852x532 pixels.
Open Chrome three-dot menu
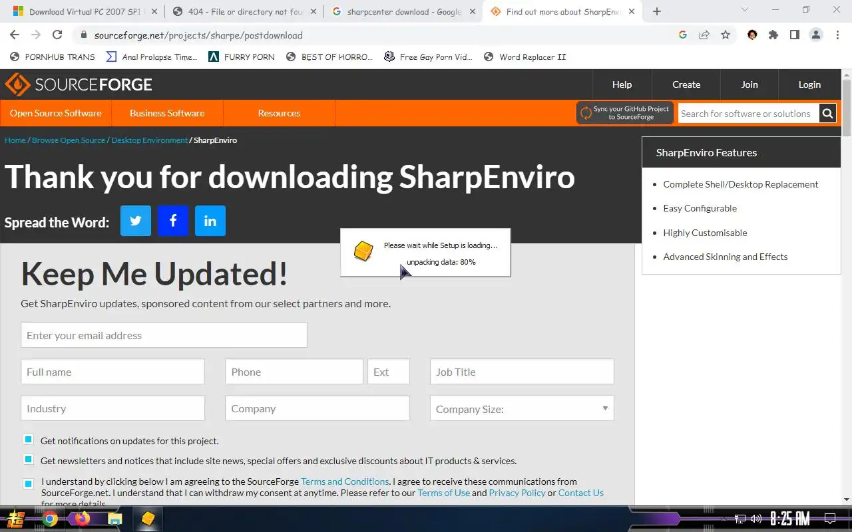tap(837, 35)
